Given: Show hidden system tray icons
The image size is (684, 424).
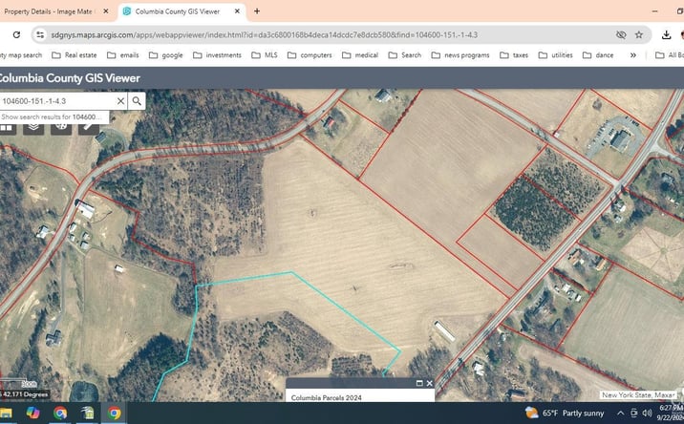Looking at the screenshot, I should click(620, 413).
